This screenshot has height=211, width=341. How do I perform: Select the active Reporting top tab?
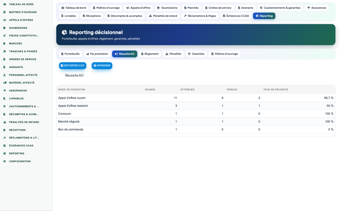[x=264, y=16]
